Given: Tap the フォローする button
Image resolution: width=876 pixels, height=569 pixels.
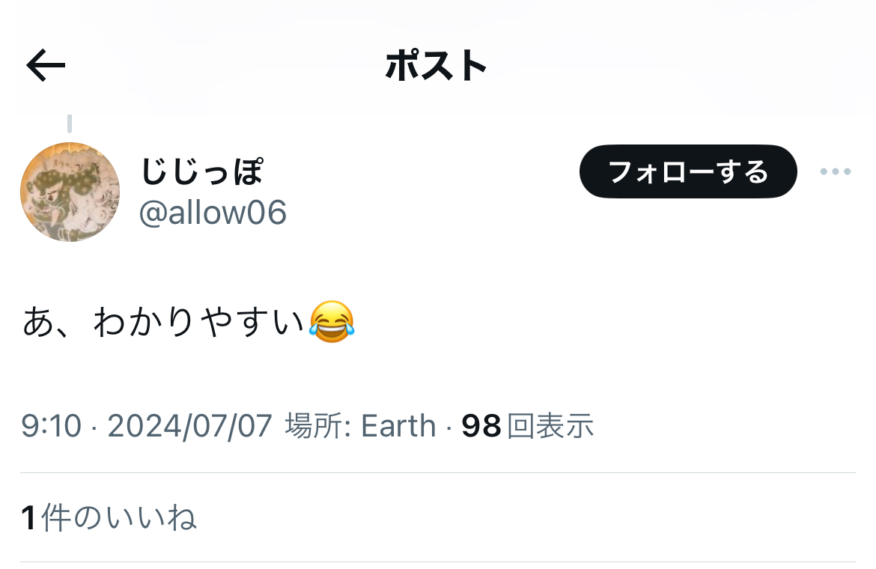Looking at the screenshot, I should coord(688,171).
